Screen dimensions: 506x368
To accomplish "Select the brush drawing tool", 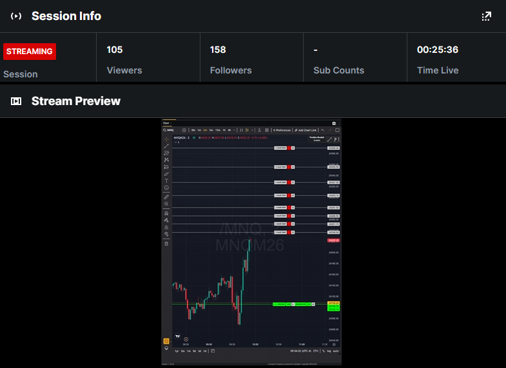I will coord(166,174).
